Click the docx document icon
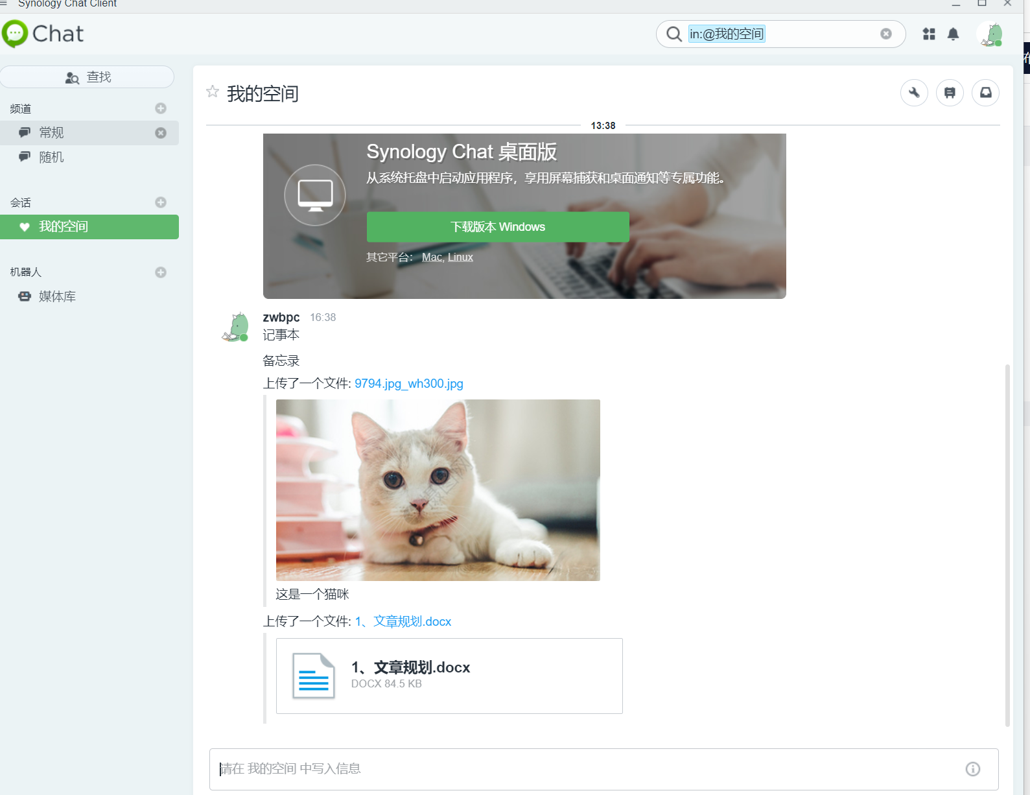1030x795 pixels. click(314, 676)
